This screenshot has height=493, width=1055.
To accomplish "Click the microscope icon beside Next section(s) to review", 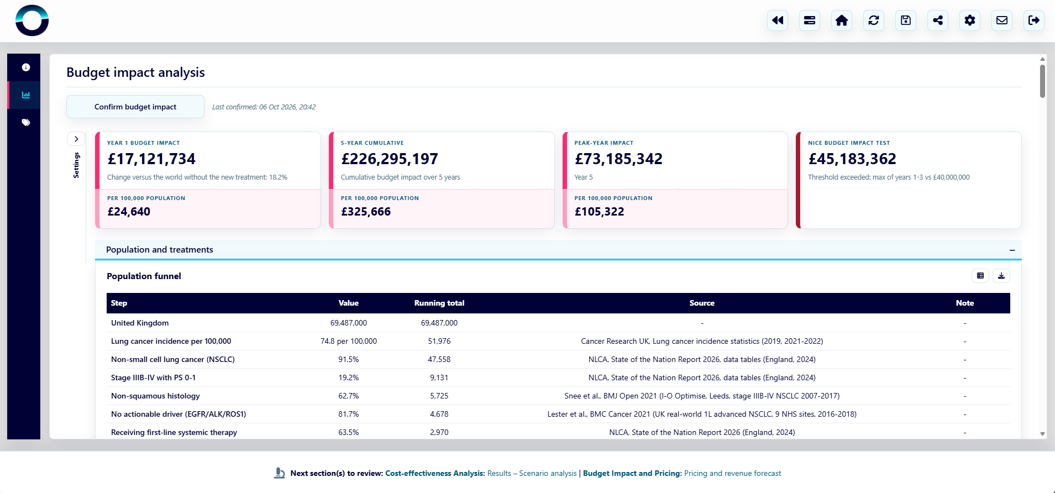I will tap(280, 473).
